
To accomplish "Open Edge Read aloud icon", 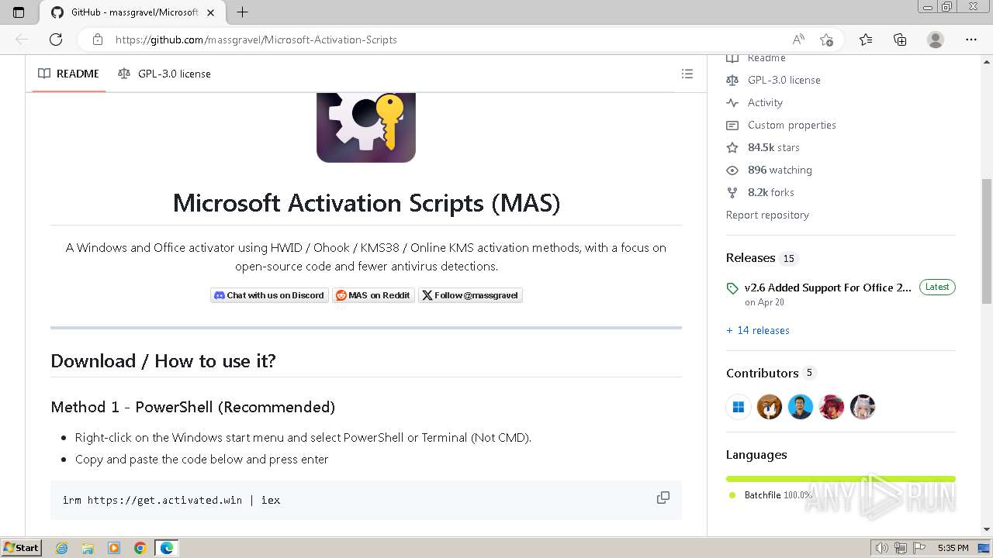I will point(798,40).
